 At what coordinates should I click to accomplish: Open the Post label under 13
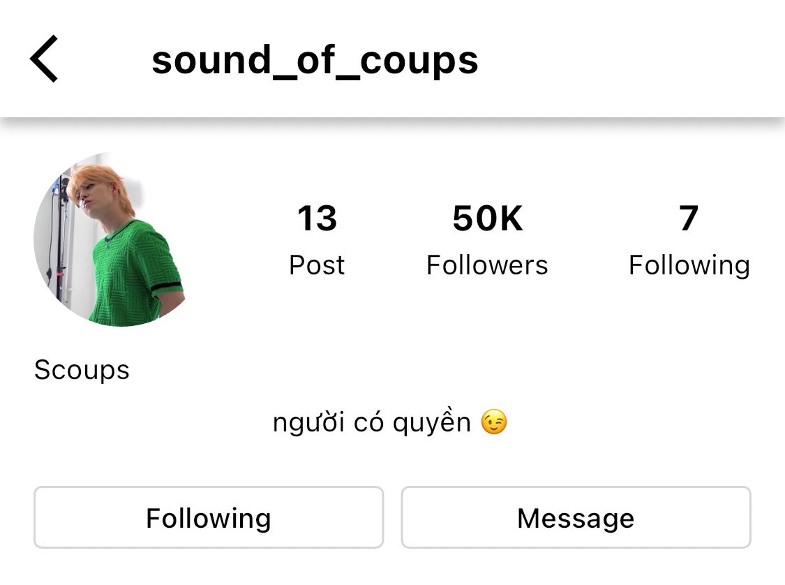317,265
